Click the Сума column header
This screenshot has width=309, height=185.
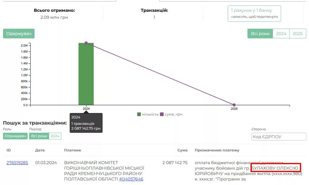click(x=182, y=150)
